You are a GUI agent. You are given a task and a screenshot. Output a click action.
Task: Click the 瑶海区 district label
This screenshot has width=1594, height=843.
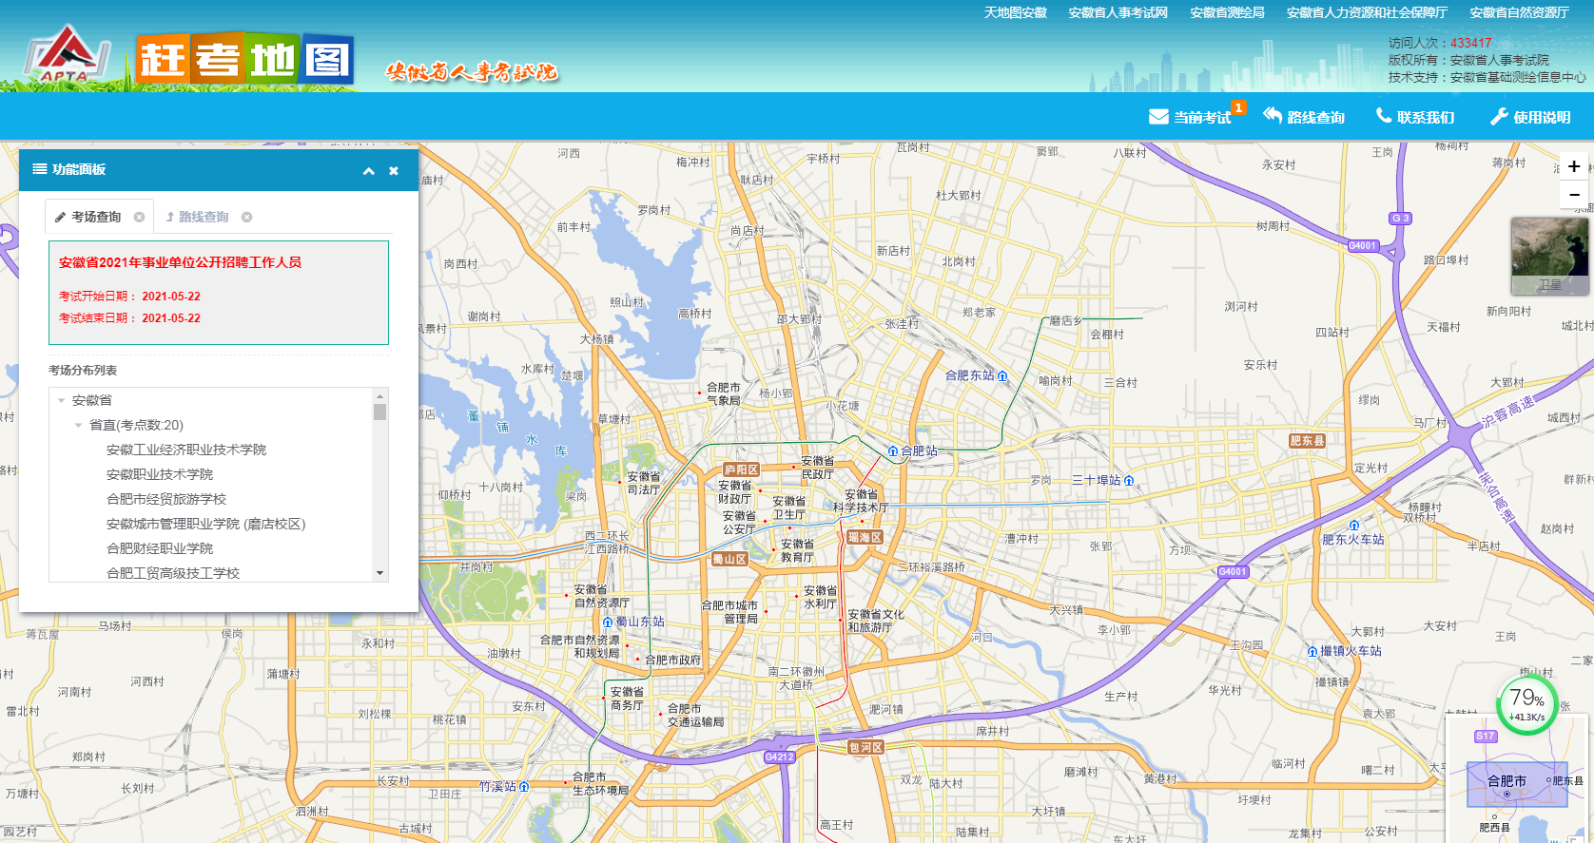click(x=865, y=537)
